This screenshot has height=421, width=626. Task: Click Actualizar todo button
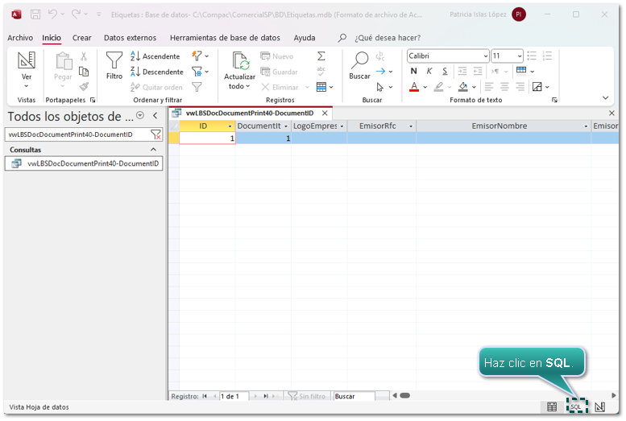[239, 71]
